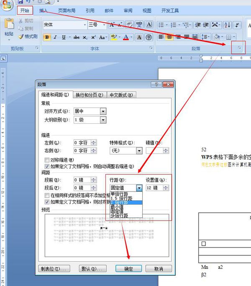Select highlighted 2 倍行距 option

pyautogui.click(x=126, y=203)
